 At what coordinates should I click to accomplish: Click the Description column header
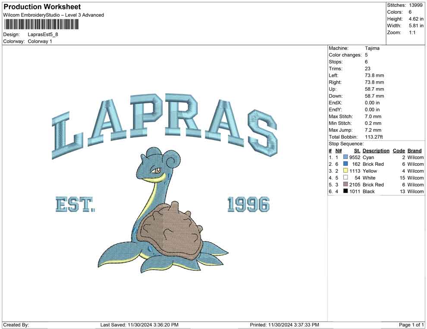376,151
